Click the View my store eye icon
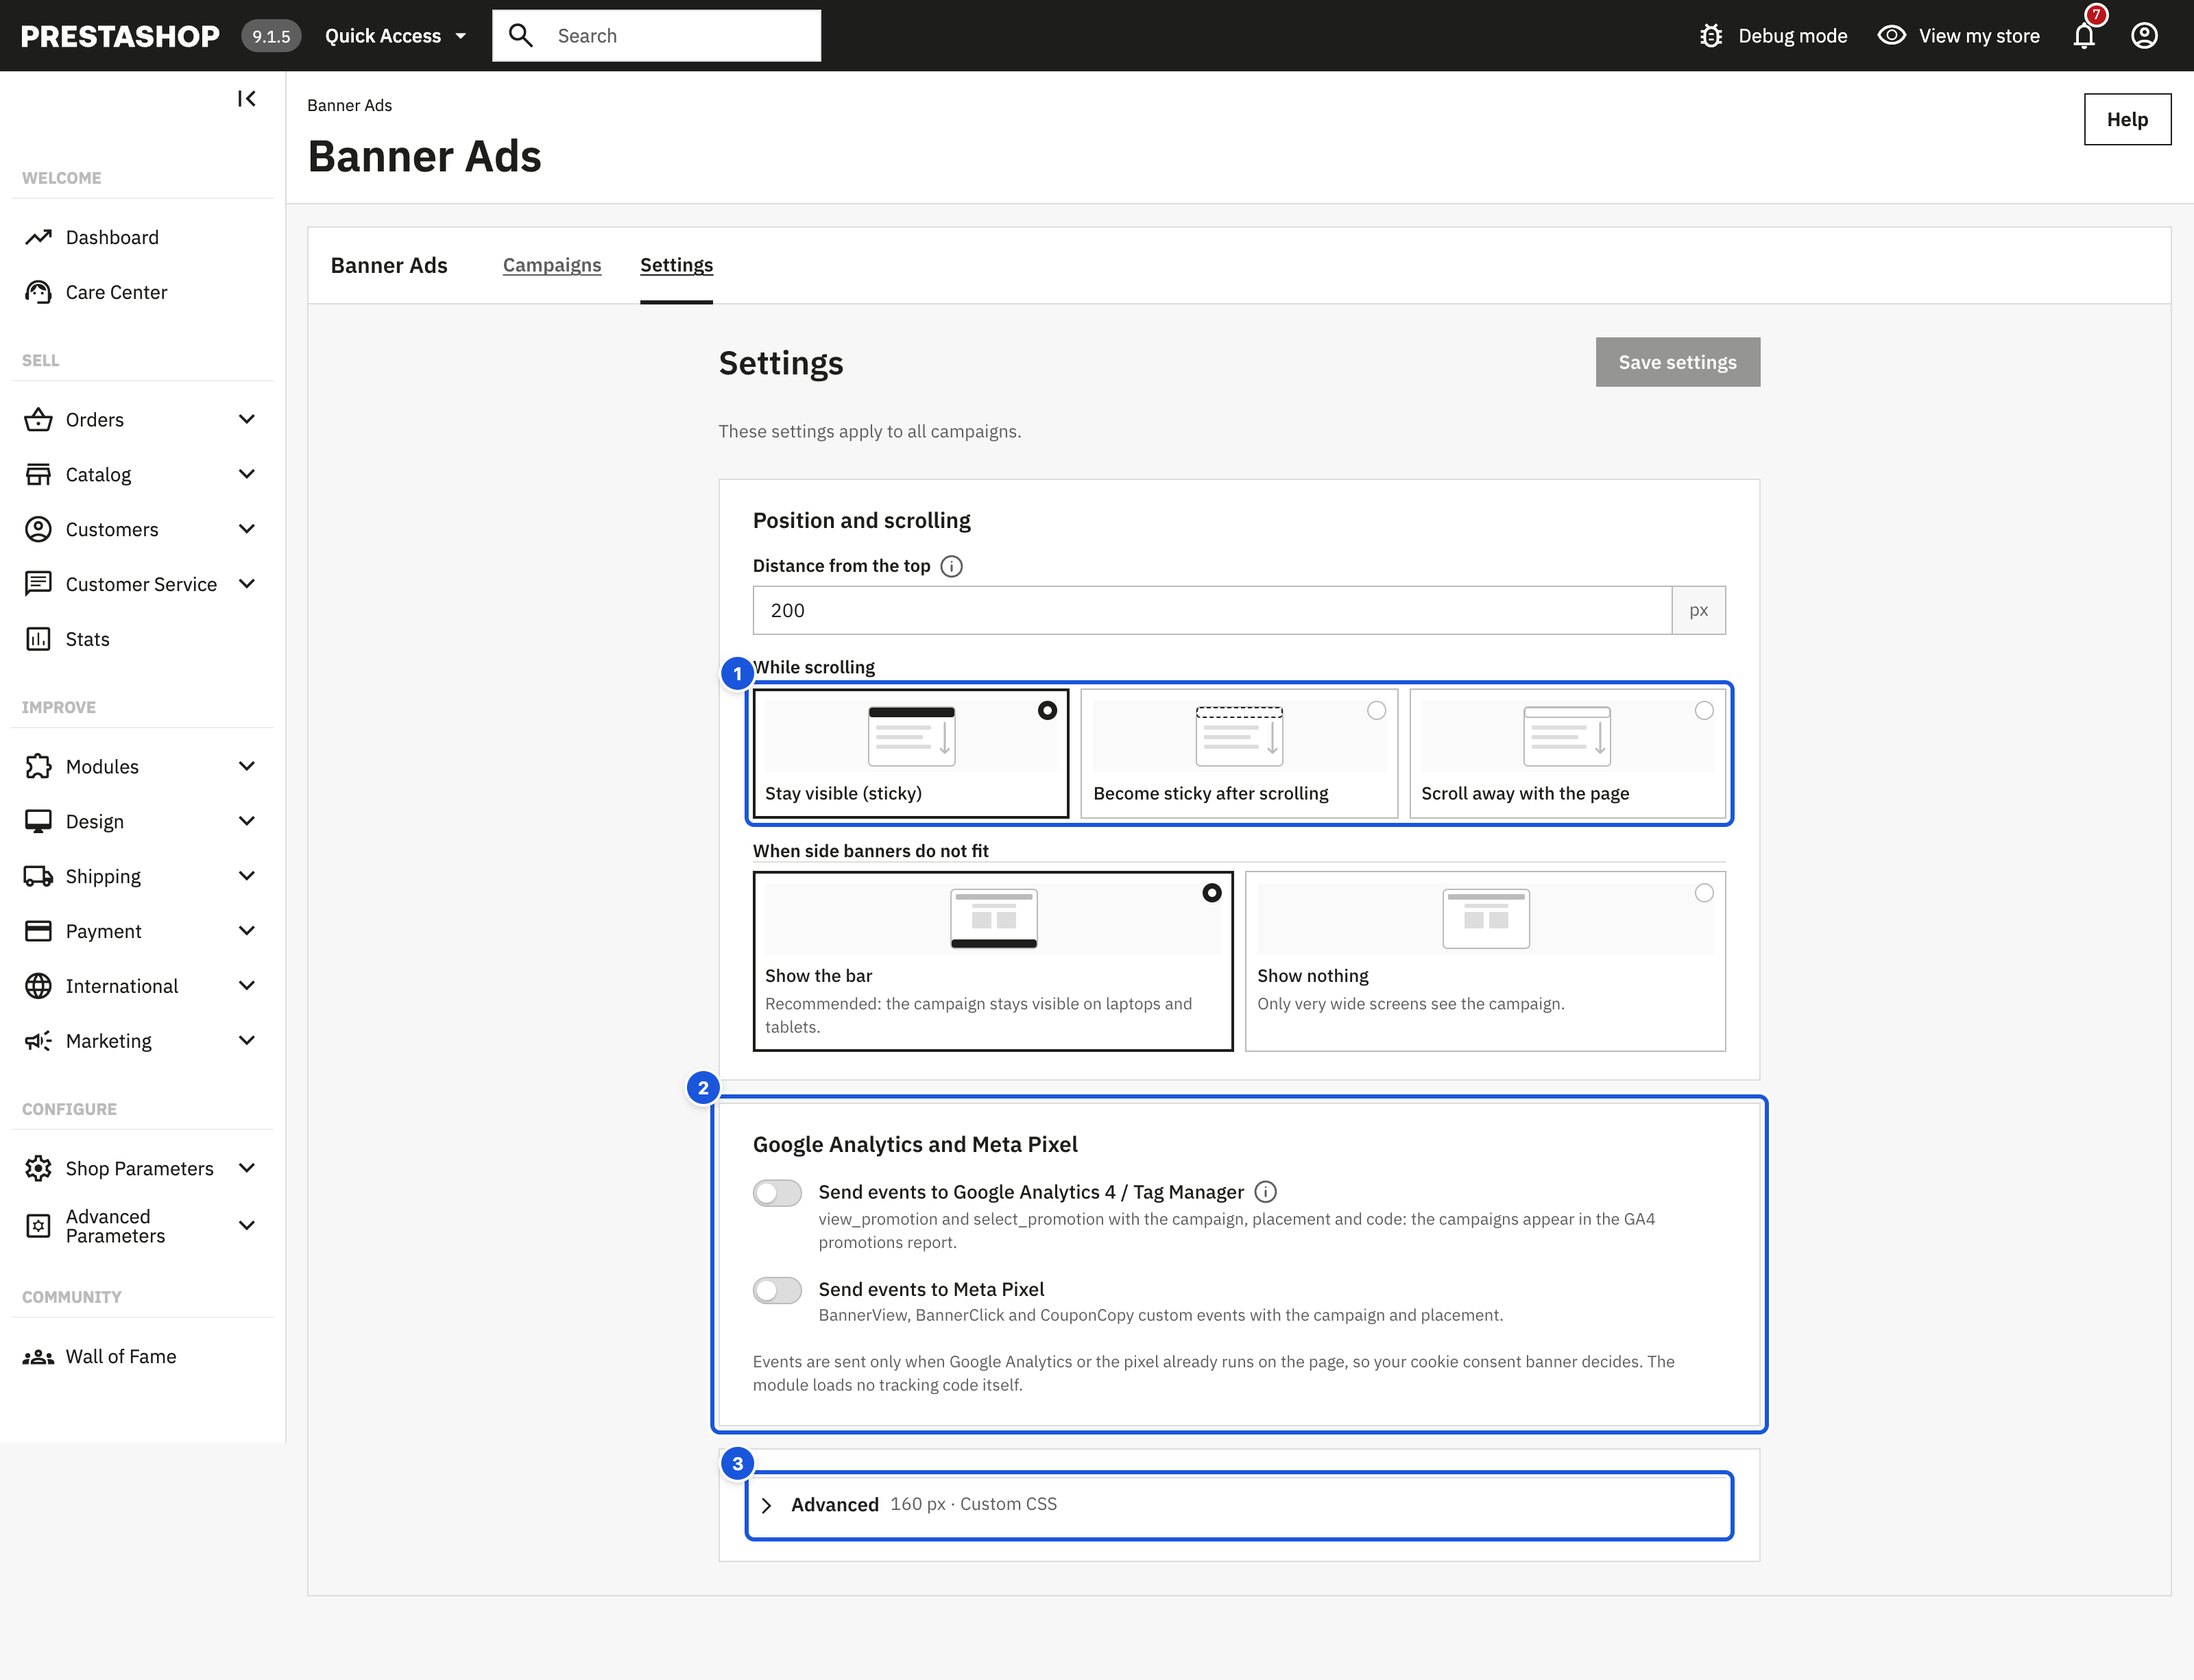Screen dimensions: 2194x1680 pos(1891,35)
